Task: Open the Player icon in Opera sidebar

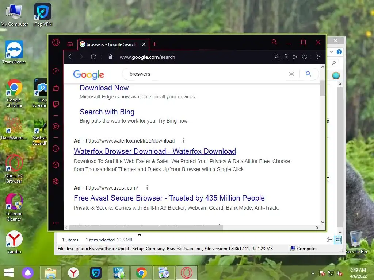Action: (x=56, y=126)
